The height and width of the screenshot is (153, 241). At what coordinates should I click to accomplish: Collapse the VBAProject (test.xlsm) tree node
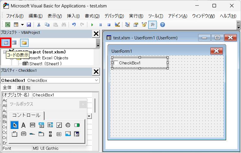pyautogui.click(x=5, y=52)
